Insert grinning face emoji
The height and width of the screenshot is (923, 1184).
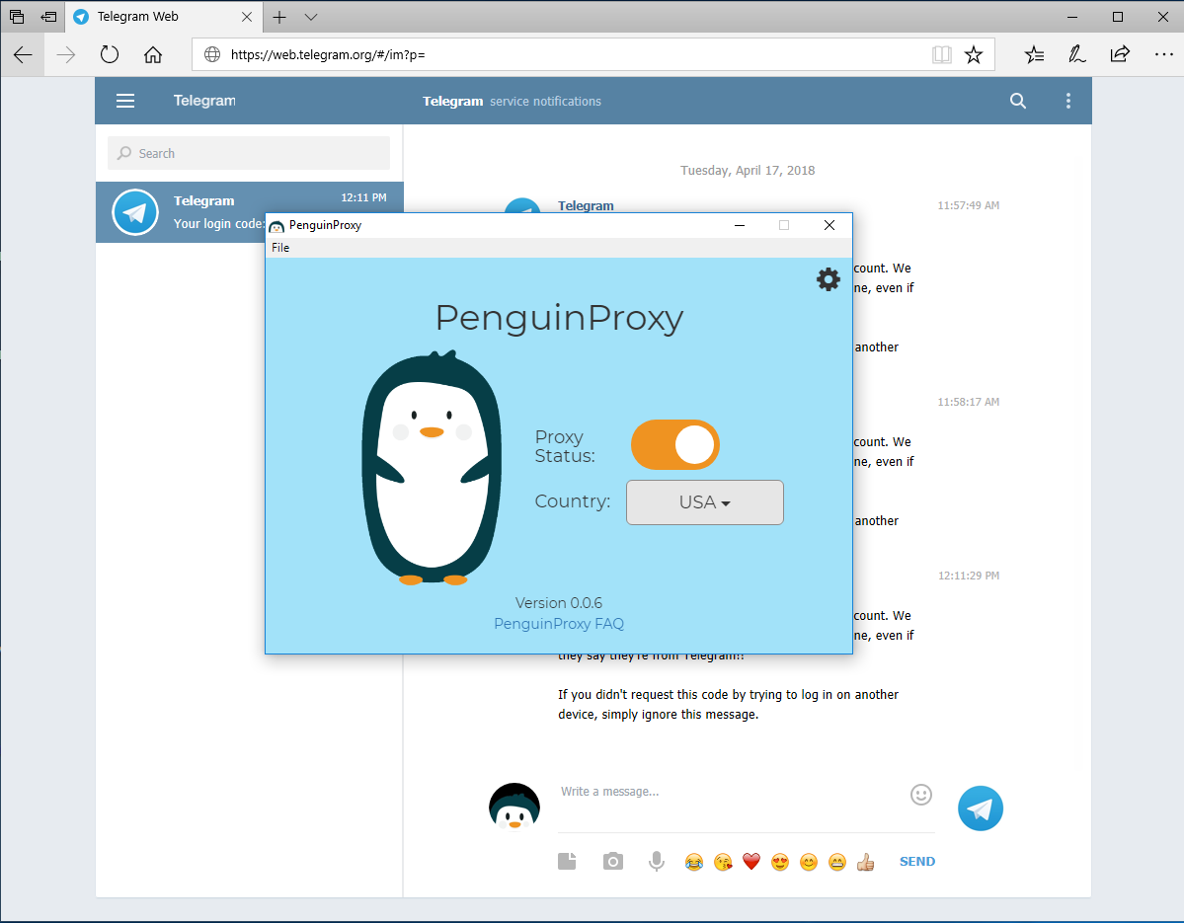point(837,862)
